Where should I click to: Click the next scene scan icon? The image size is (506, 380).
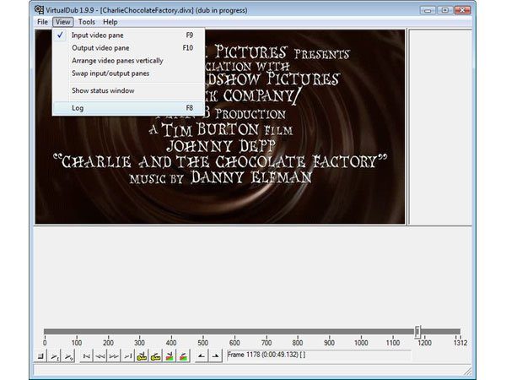pos(183,356)
